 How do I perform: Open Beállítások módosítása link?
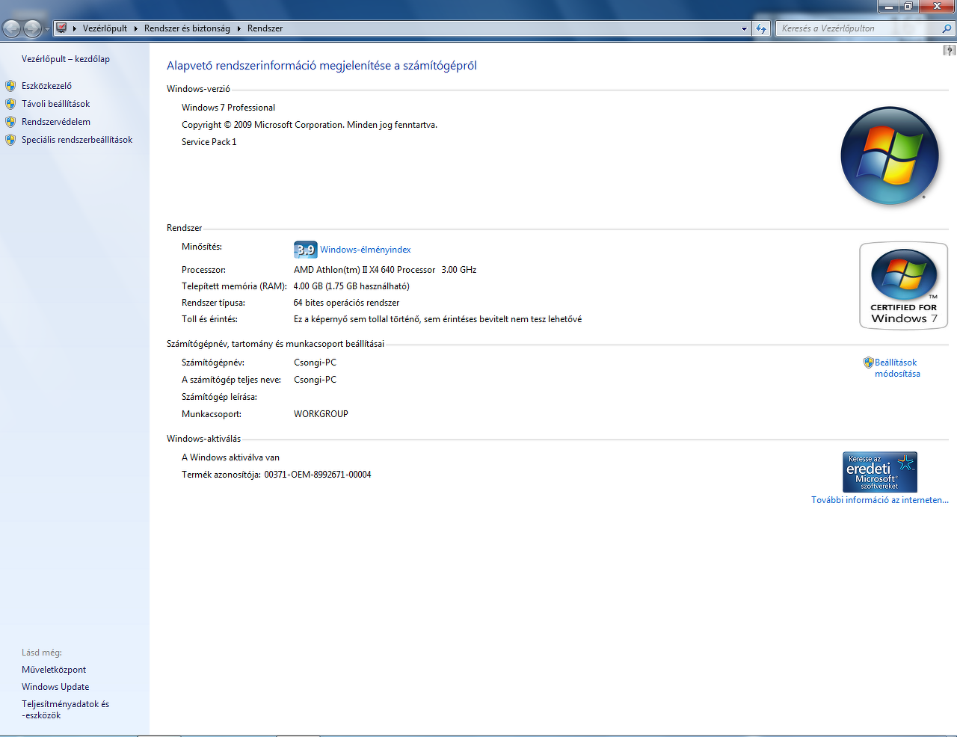896,368
